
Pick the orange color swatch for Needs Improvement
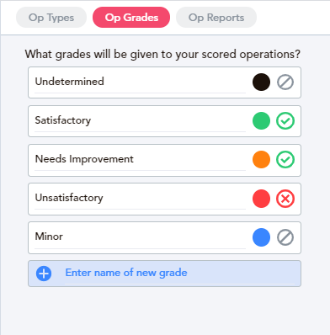261,160
